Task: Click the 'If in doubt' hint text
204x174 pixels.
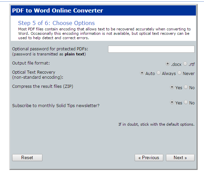Action: tap(156, 124)
